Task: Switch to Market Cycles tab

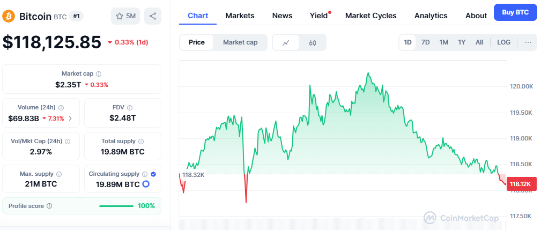Action: [x=370, y=16]
